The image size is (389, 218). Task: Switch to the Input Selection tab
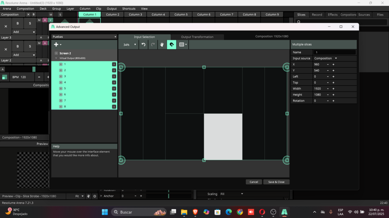(x=144, y=37)
